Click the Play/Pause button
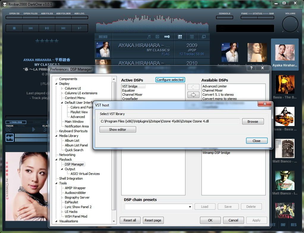Image resolution: width=304 pixels, height=233 pixels. pos(47,28)
